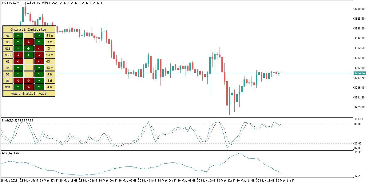The height and width of the screenshot is (184, 369).
Task: Select the ATR(14) indicator label
Action: tap(10, 153)
